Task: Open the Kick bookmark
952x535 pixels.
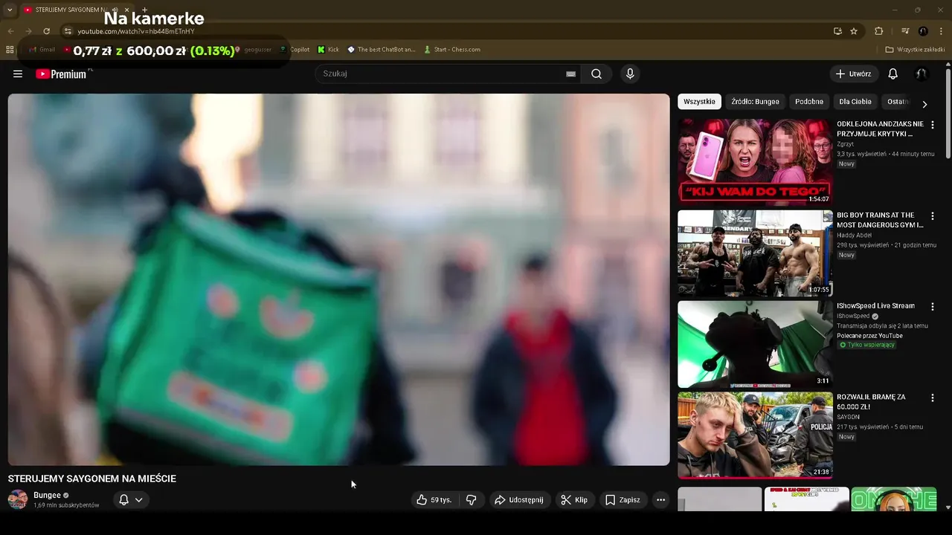Action: point(328,50)
